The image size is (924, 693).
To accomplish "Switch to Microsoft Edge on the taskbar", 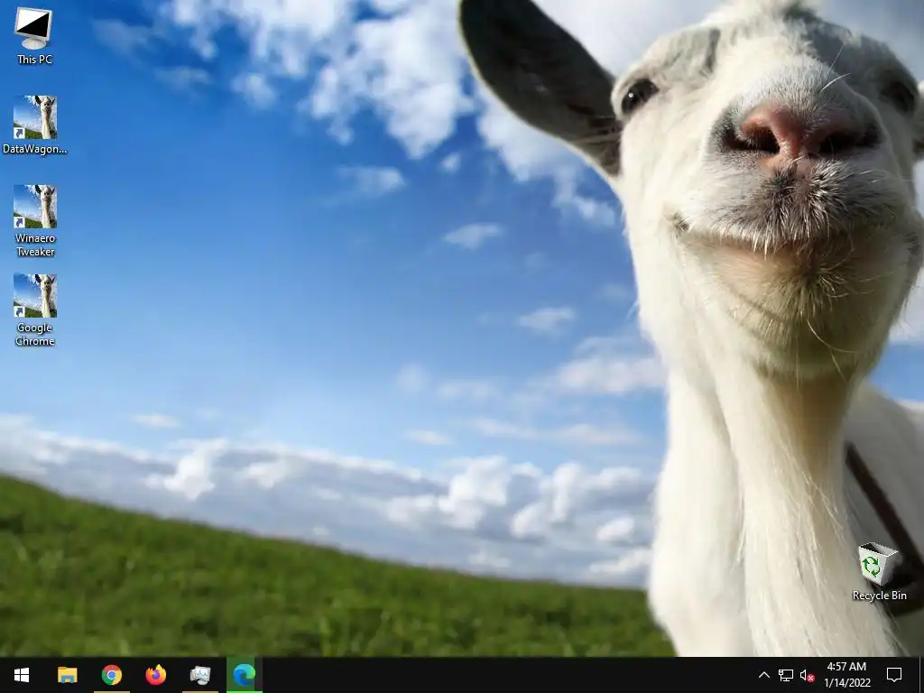I will 244,675.
